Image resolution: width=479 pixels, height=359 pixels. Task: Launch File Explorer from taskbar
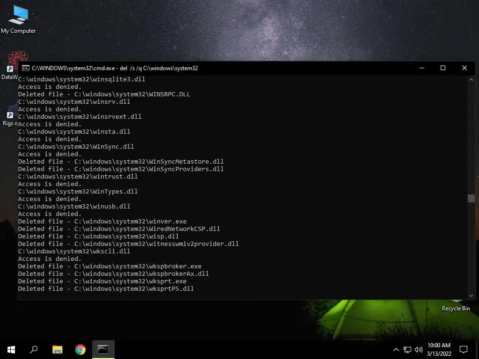point(57,350)
